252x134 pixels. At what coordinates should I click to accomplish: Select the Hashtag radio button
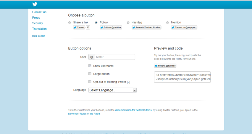tap(128, 23)
